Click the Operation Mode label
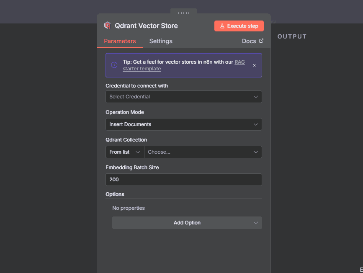Screen dimensions: 363x273 click(x=125, y=112)
